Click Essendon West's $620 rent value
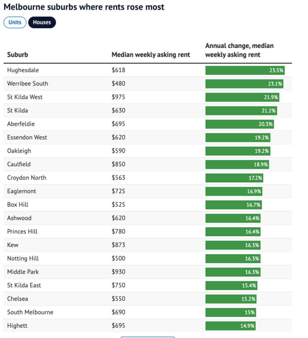 tap(119, 137)
